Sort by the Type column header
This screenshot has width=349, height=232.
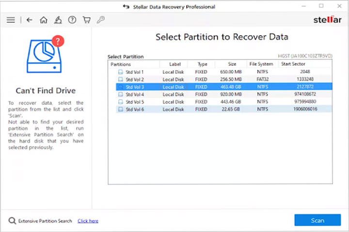201,64
